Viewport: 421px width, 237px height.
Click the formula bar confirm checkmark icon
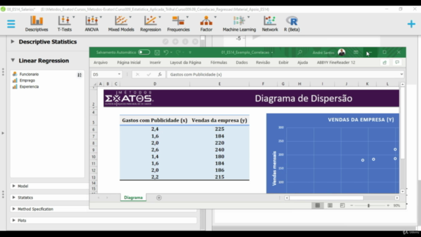point(149,74)
